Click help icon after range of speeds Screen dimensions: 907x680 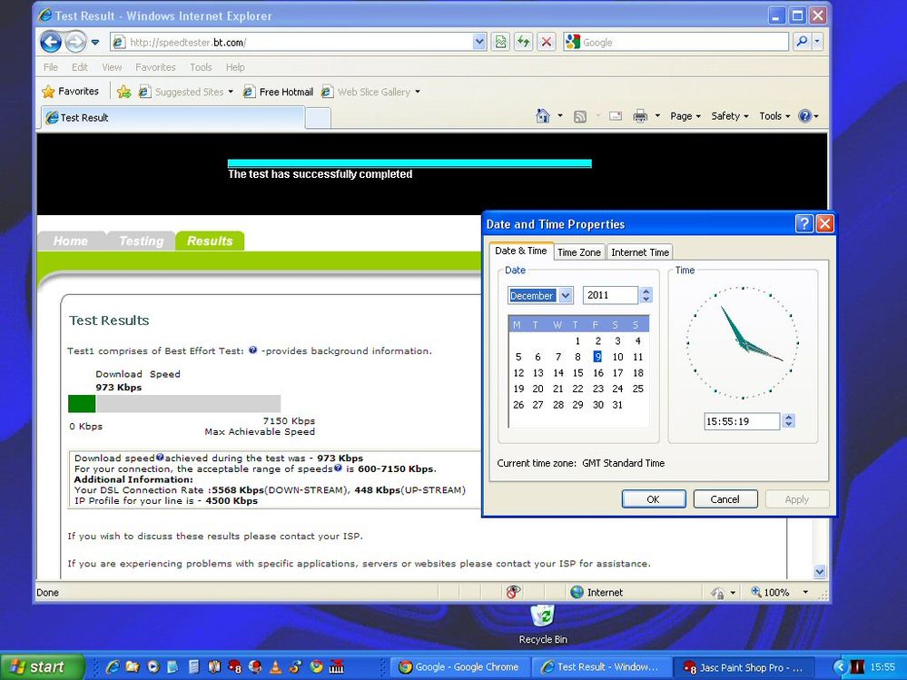tap(338, 468)
